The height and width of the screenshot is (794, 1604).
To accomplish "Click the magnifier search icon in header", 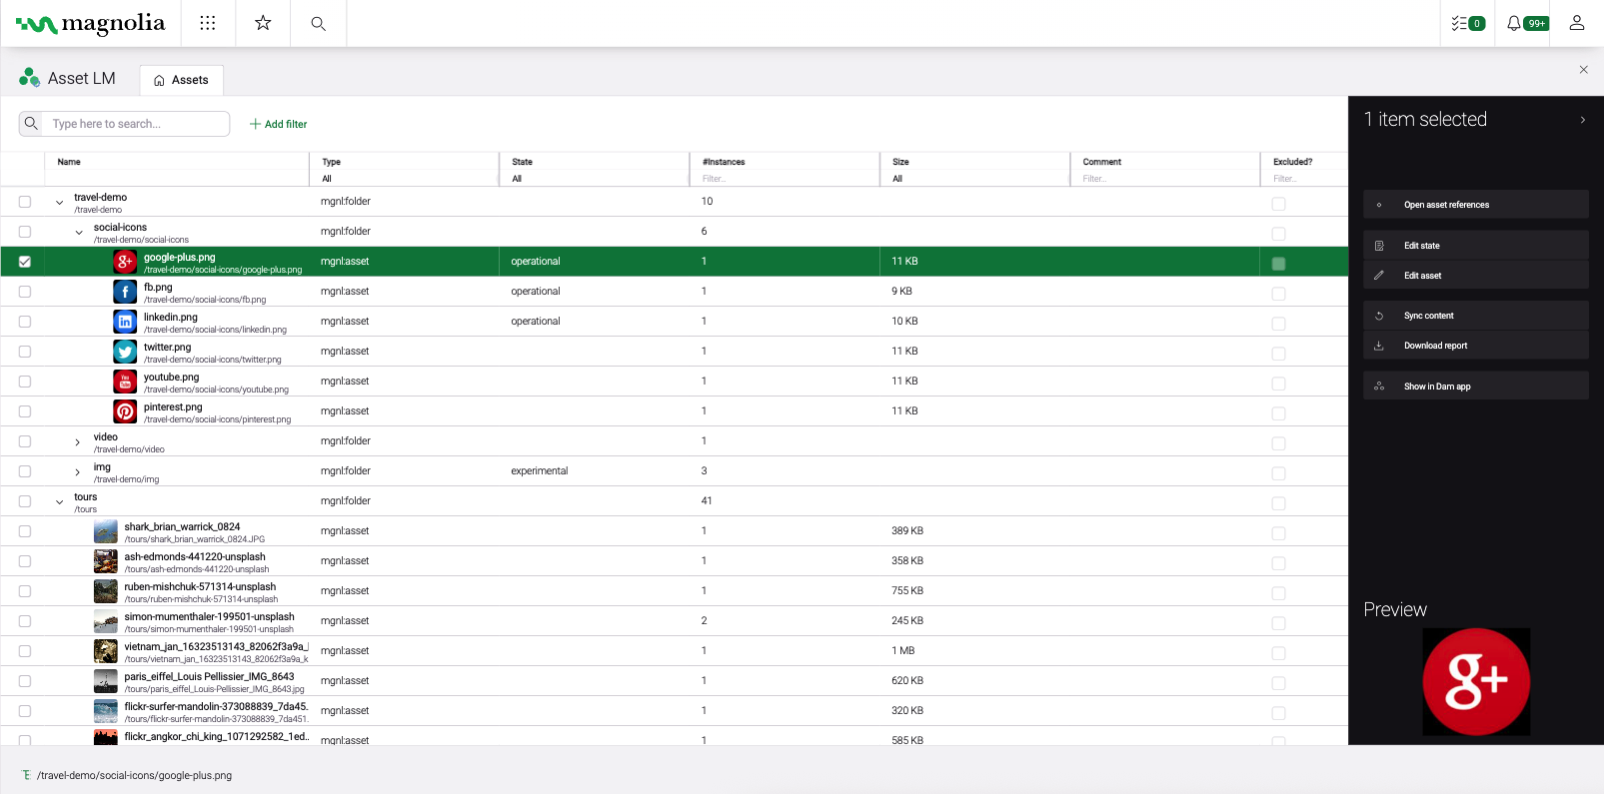I will pyautogui.click(x=318, y=23).
